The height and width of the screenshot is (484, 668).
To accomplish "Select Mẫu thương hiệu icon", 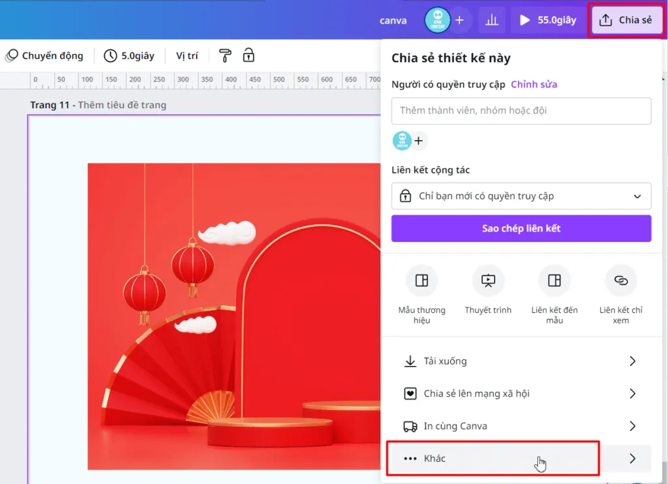I will pyautogui.click(x=422, y=280).
